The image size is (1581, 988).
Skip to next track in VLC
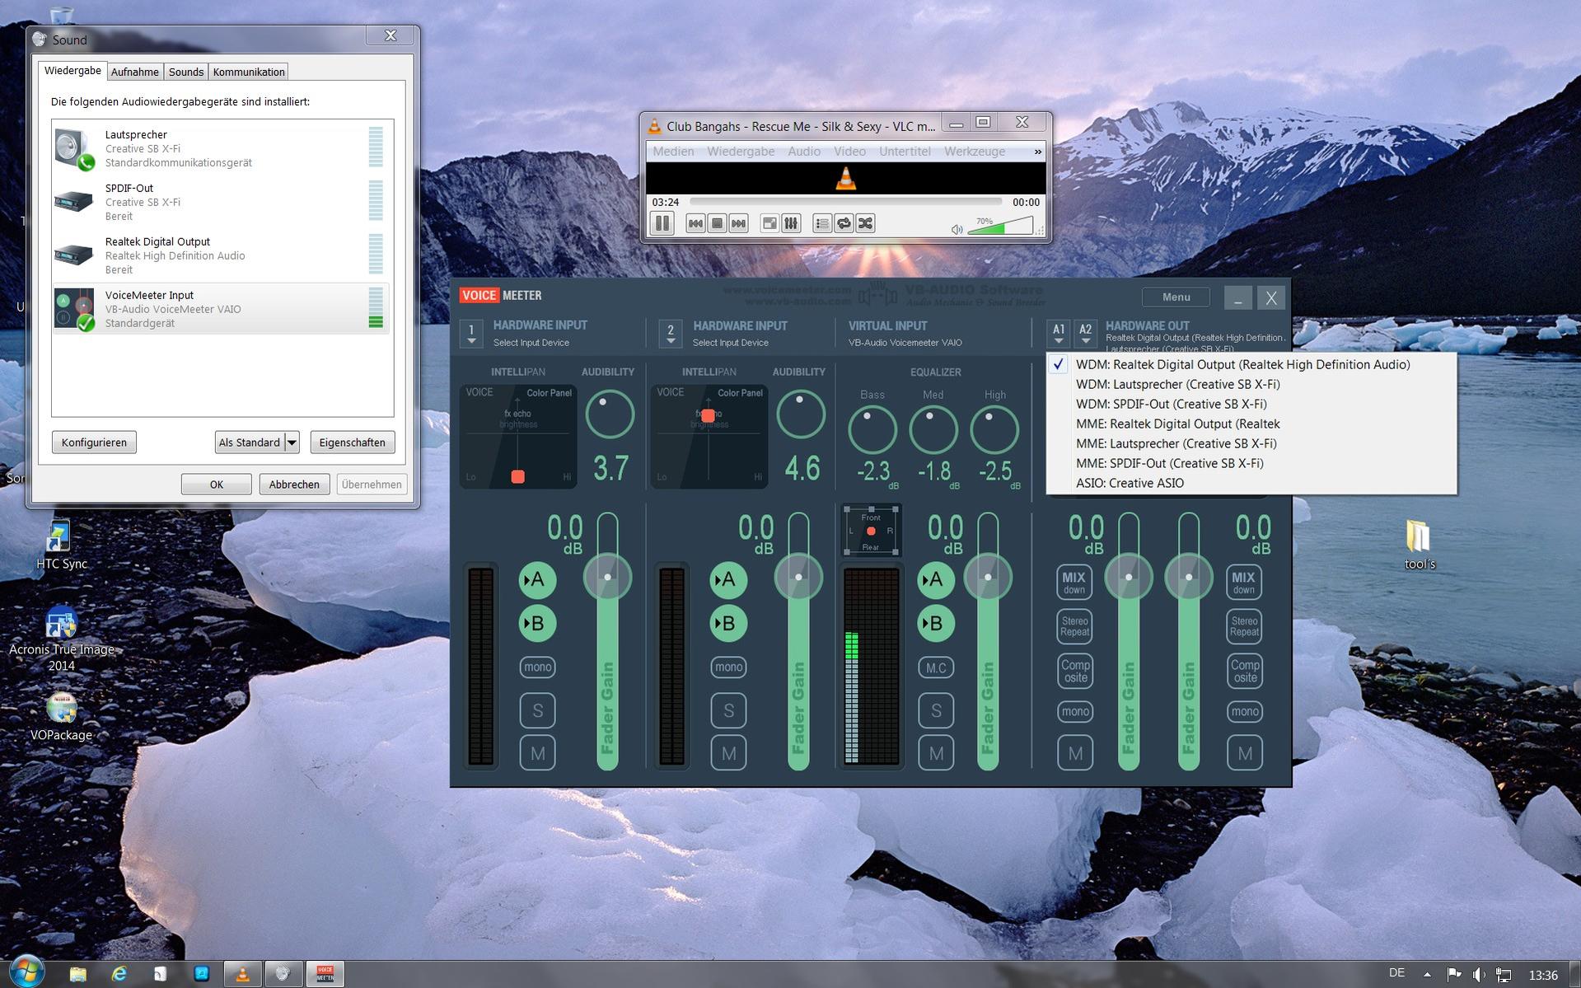coord(738,223)
